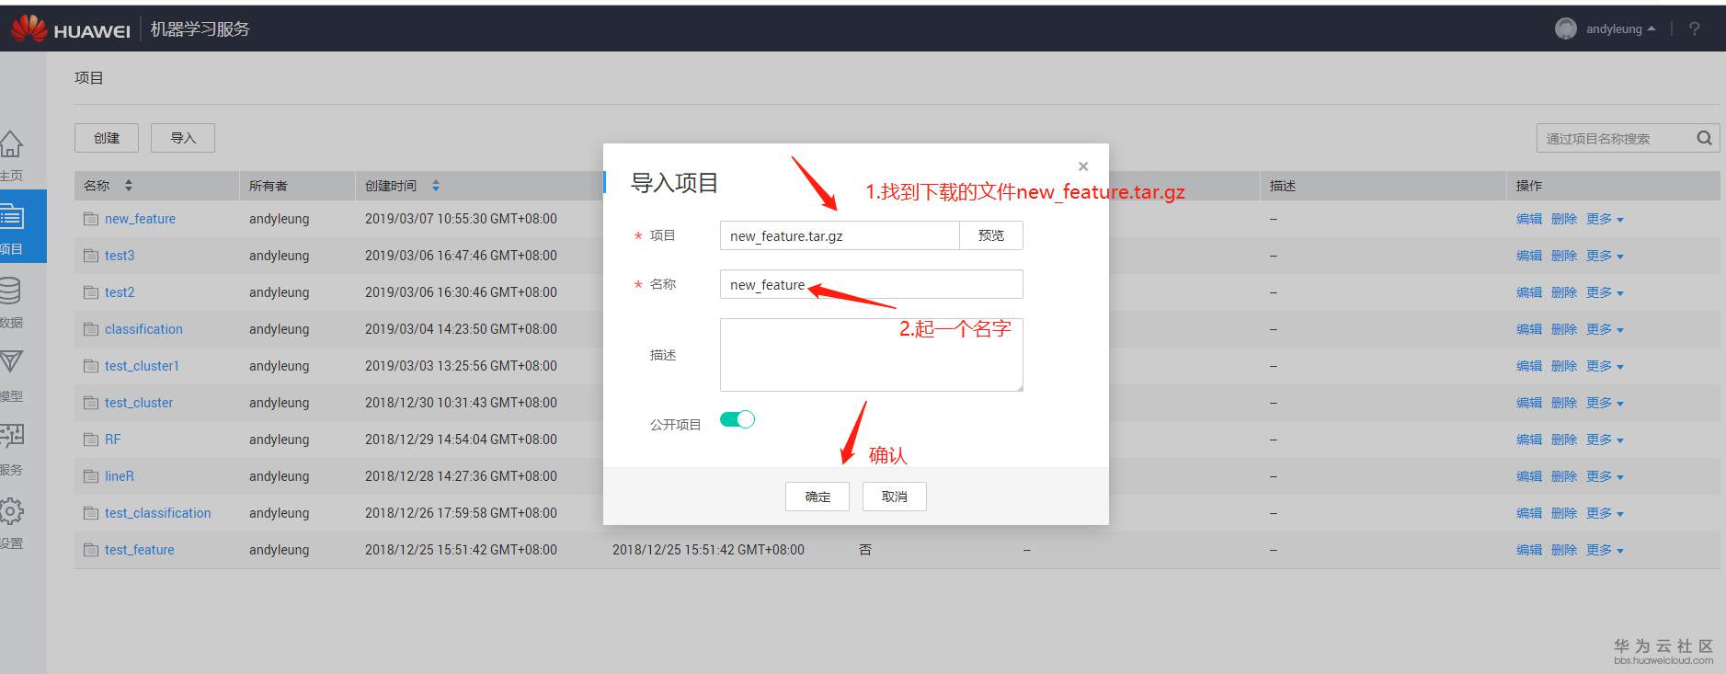This screenshot has height=674, width=1726.
Task: Click the project name input field
Action: (871, 284)
